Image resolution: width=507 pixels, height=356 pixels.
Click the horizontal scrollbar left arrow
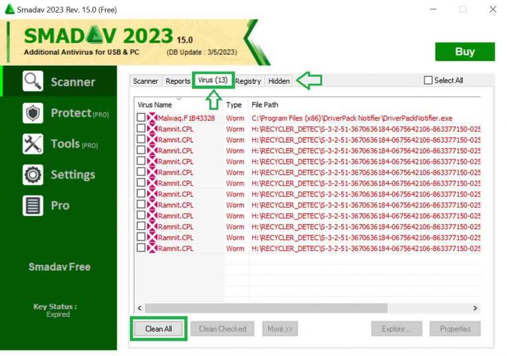pyautogui.click(x=140, y=308)
